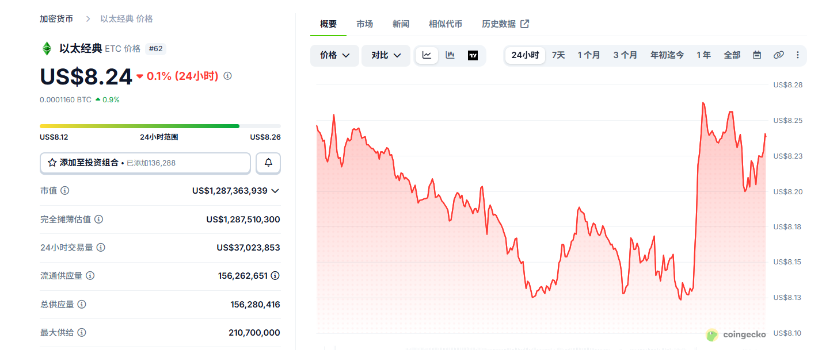
Task: Open the 对比 dropdown
Action: (x=386, y=55)
